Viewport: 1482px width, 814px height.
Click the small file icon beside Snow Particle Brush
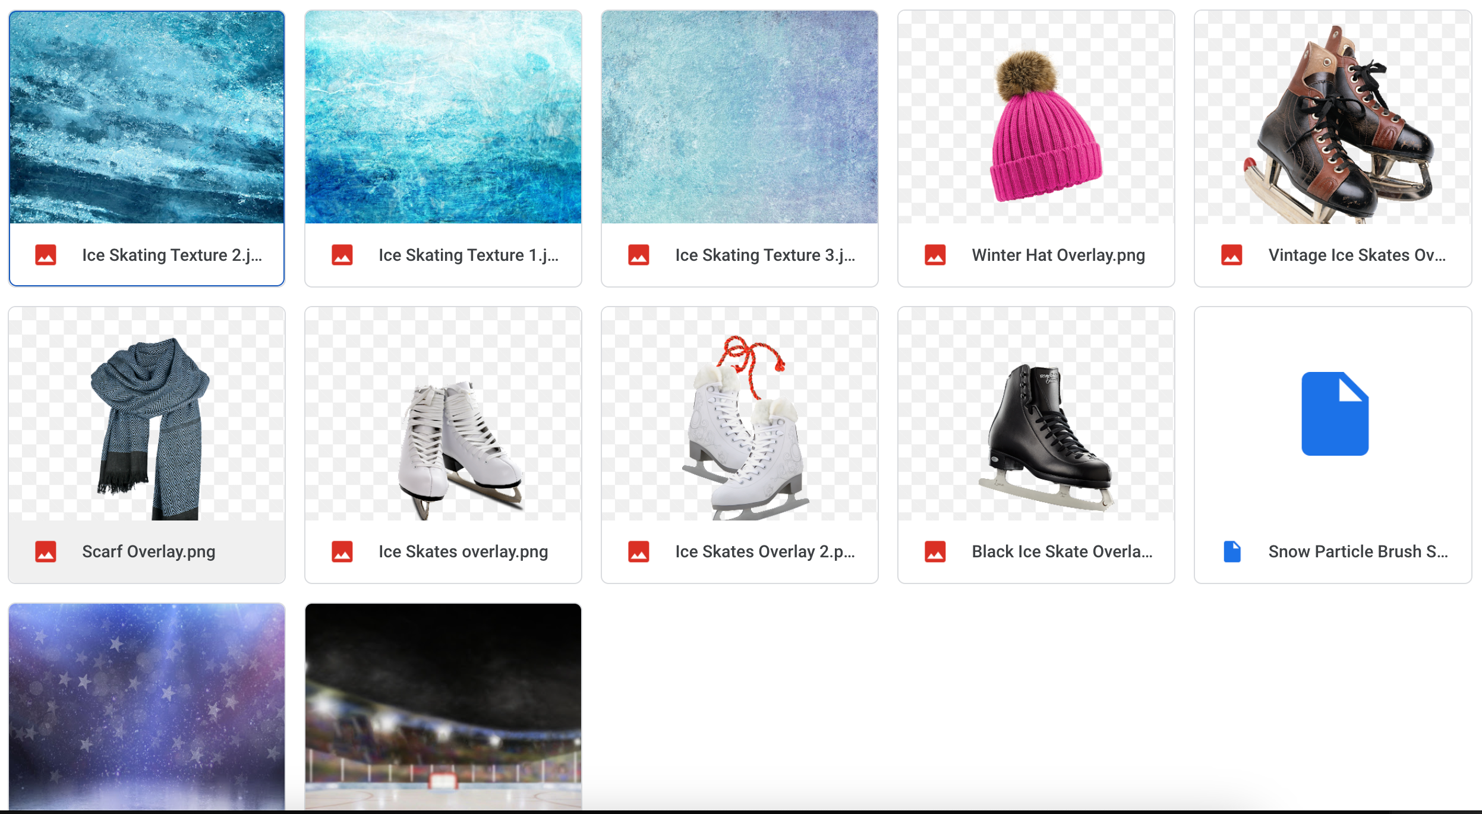pyautogui.click(x=1232, y=551)
